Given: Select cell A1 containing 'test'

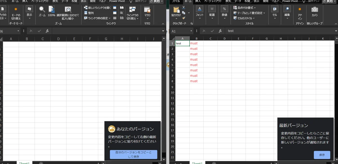Looking at the screenshot, I should (x=183, y=43).
